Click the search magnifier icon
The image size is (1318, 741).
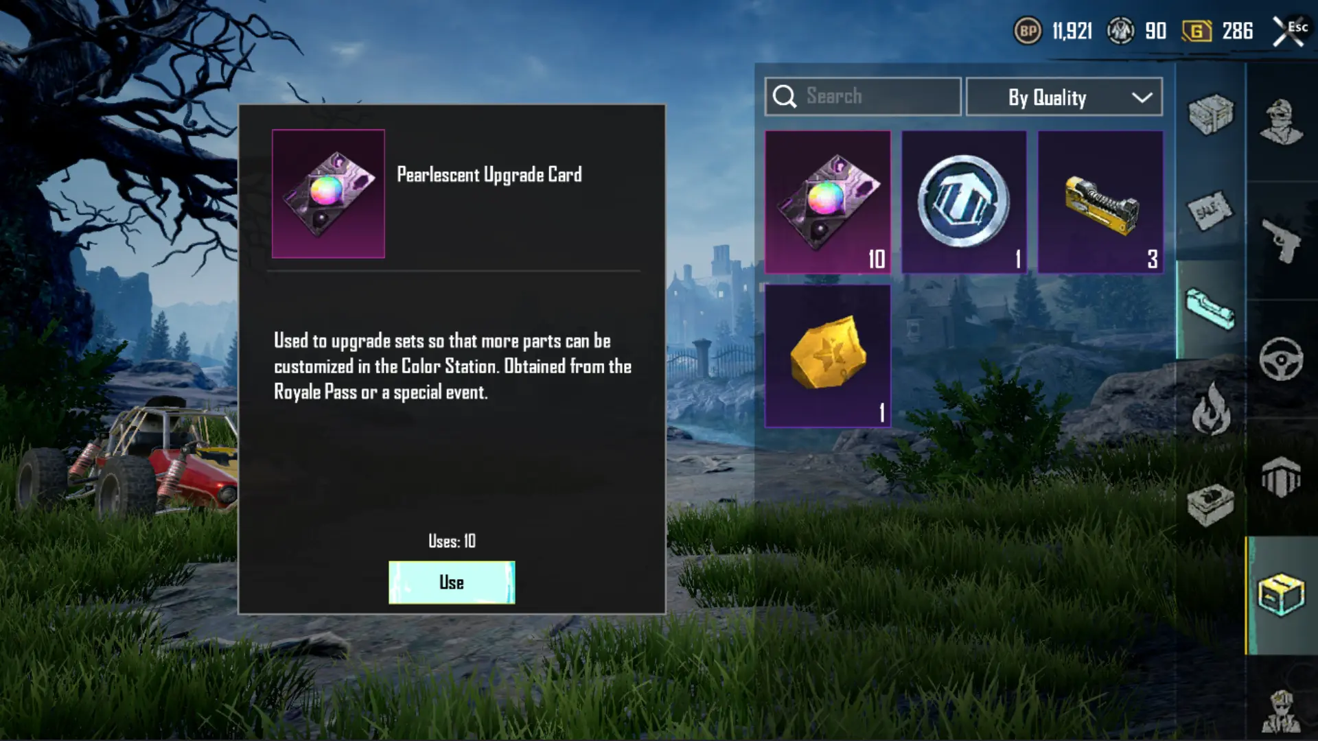coord(785,97)
